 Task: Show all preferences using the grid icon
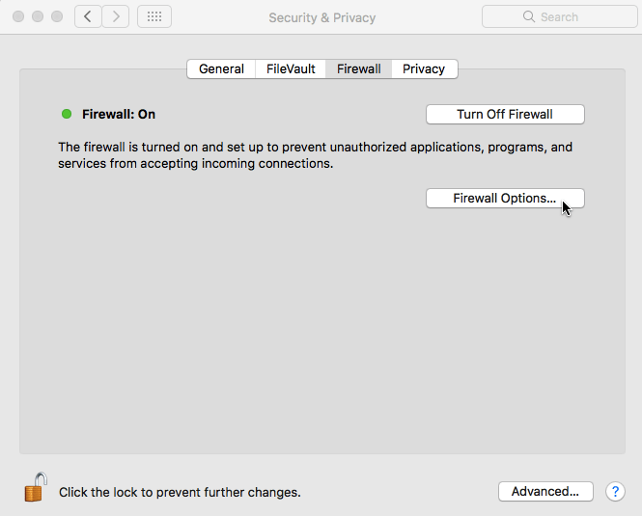click(x=154, y=16)
